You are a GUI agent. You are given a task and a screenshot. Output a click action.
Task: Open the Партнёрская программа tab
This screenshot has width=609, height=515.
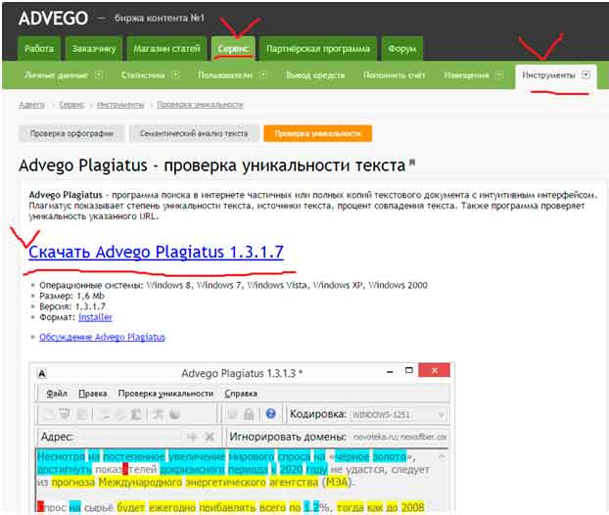(x=318, y=49)
